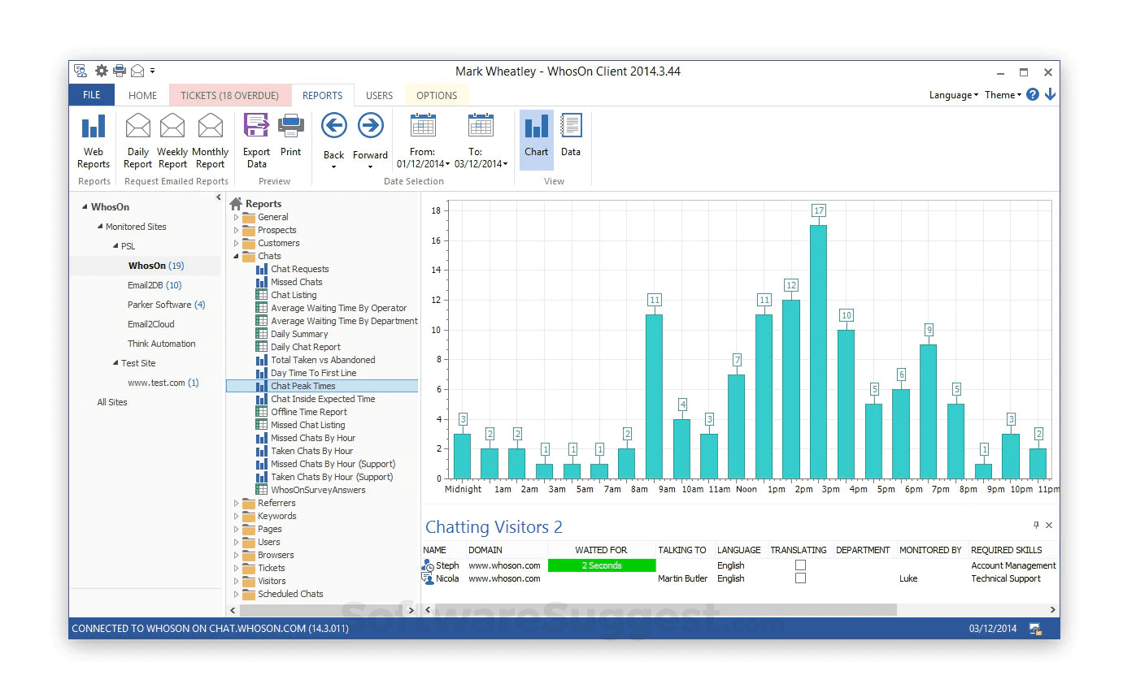Switch to the Users tab
This screenshot has height=697, width=1123.
pos(379,95)
